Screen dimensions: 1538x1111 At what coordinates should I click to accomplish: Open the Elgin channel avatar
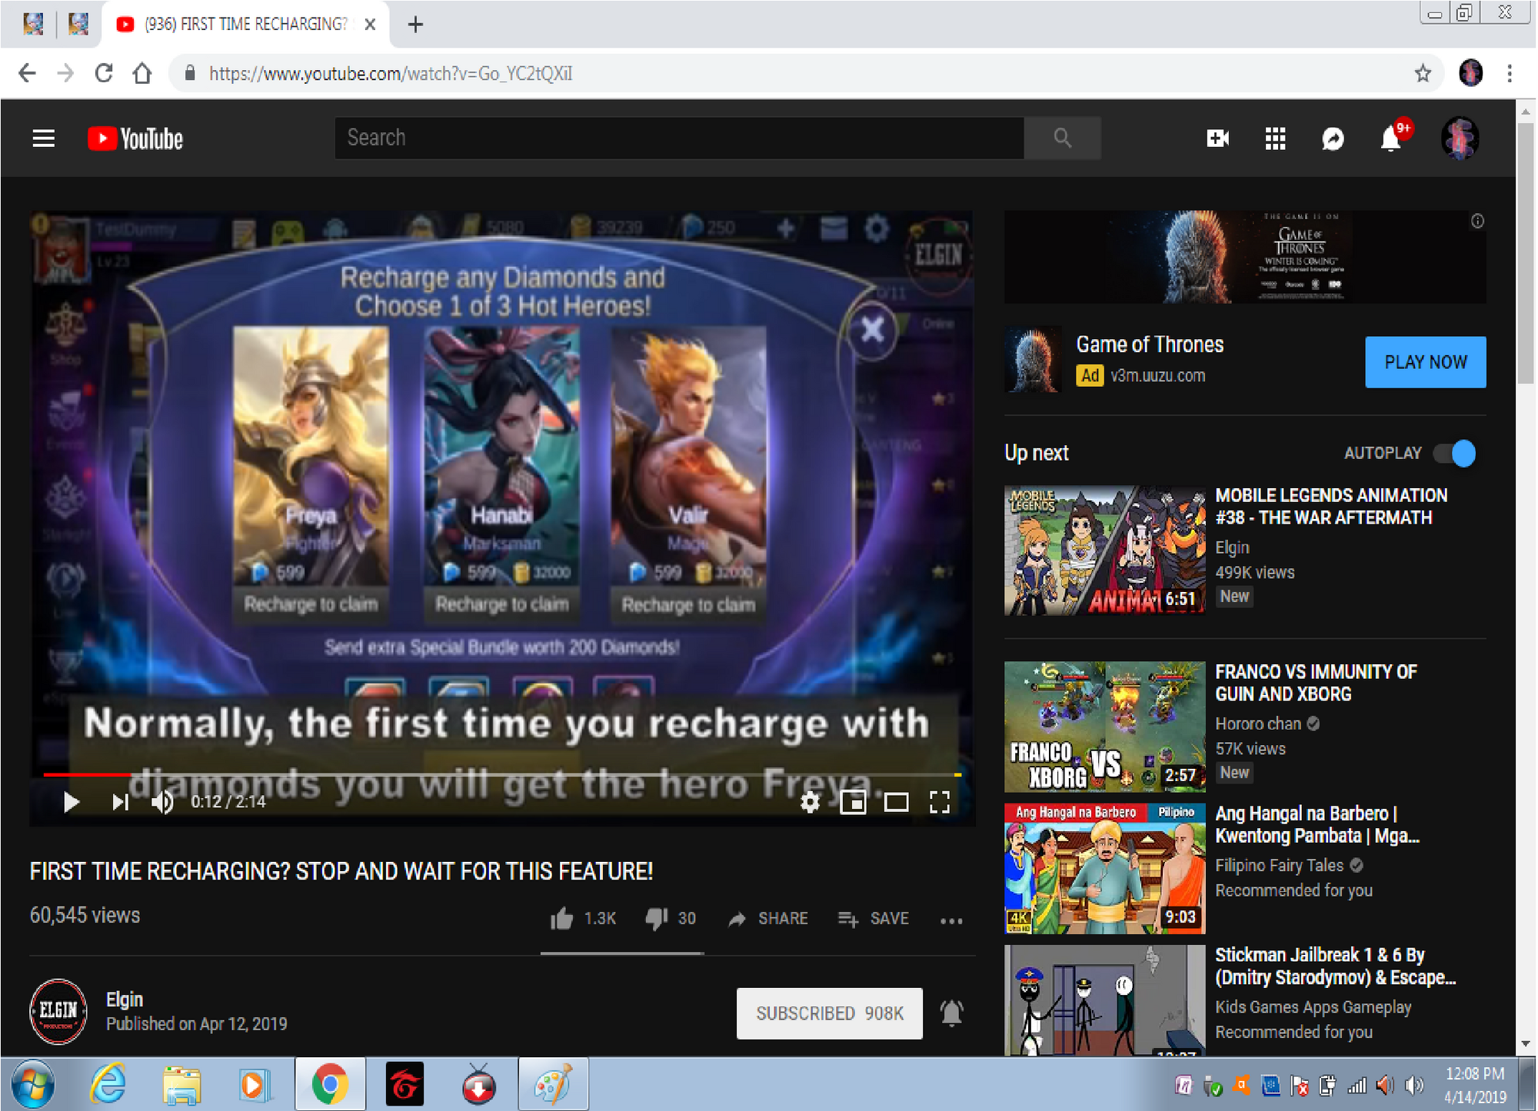(58, 1012)
